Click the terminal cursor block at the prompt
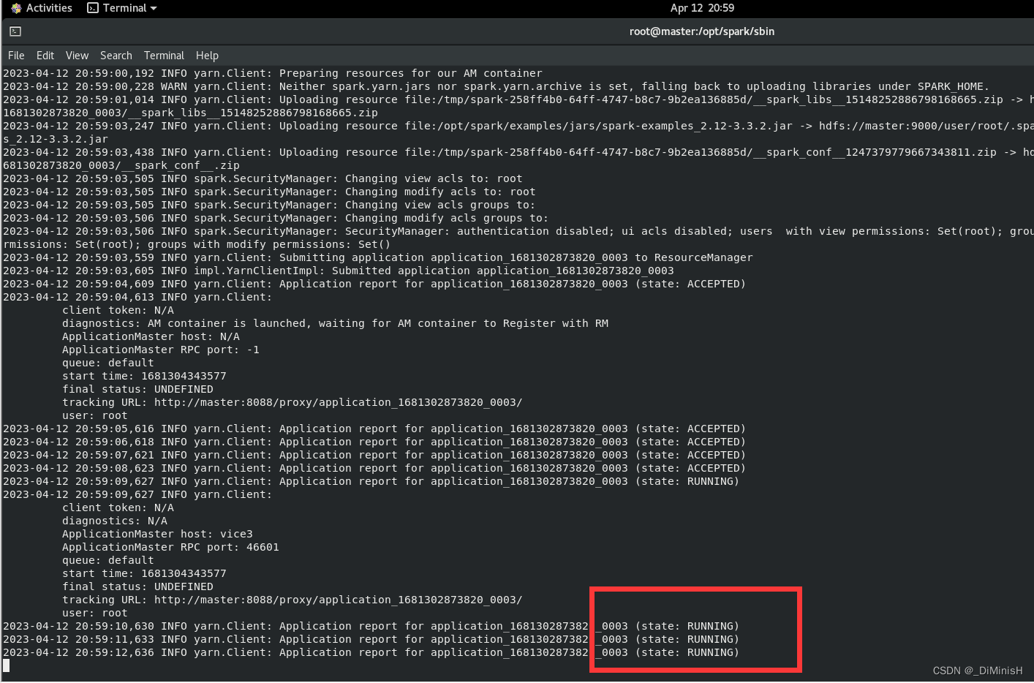The width and height of the screenshot is (1034, 683). coord(7,665)
